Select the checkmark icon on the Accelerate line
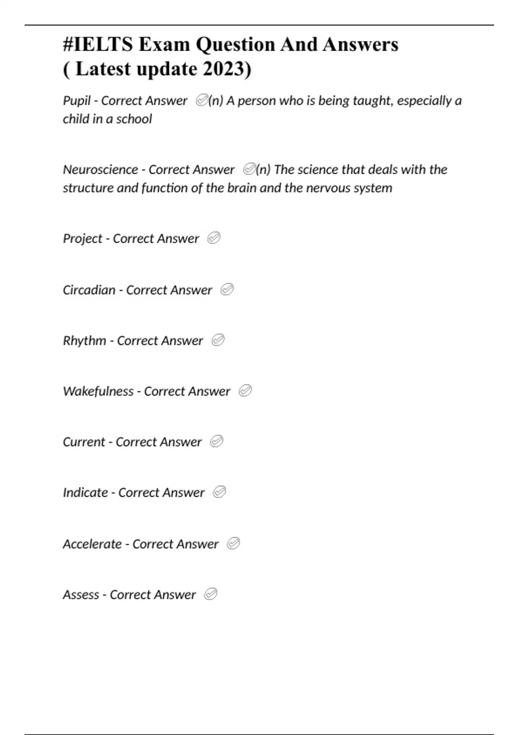519x735 pixels. point(233,543)
